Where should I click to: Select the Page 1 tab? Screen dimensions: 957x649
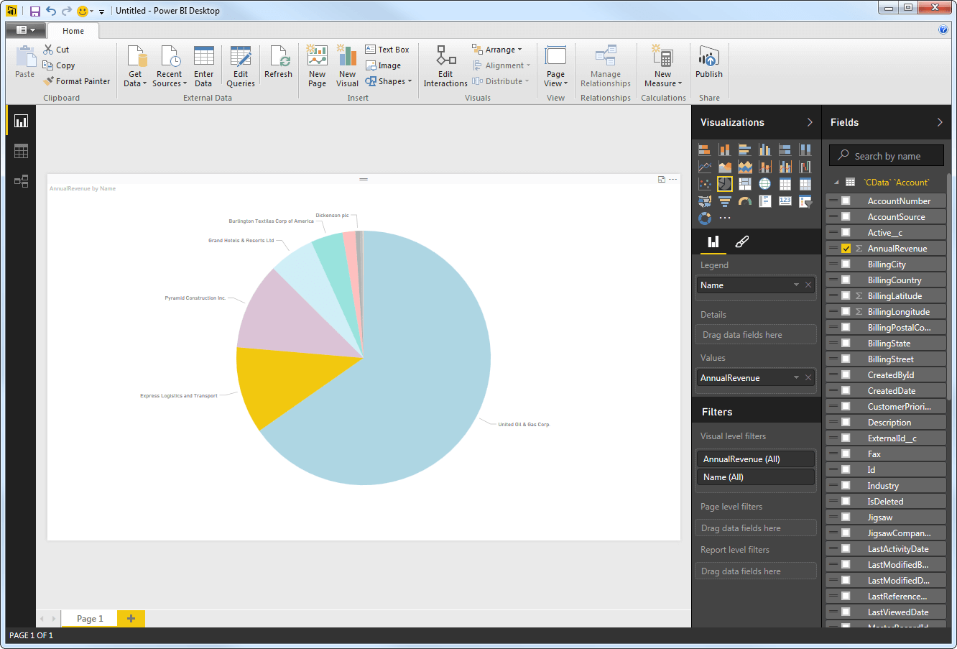tap(90, 619)
